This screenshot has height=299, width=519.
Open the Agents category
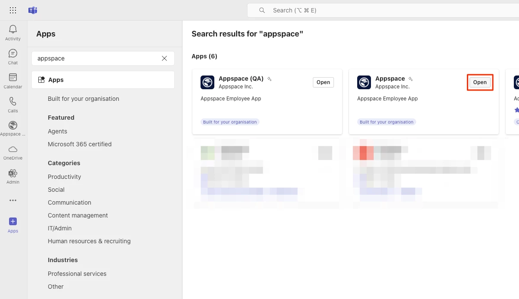(57, 131)
